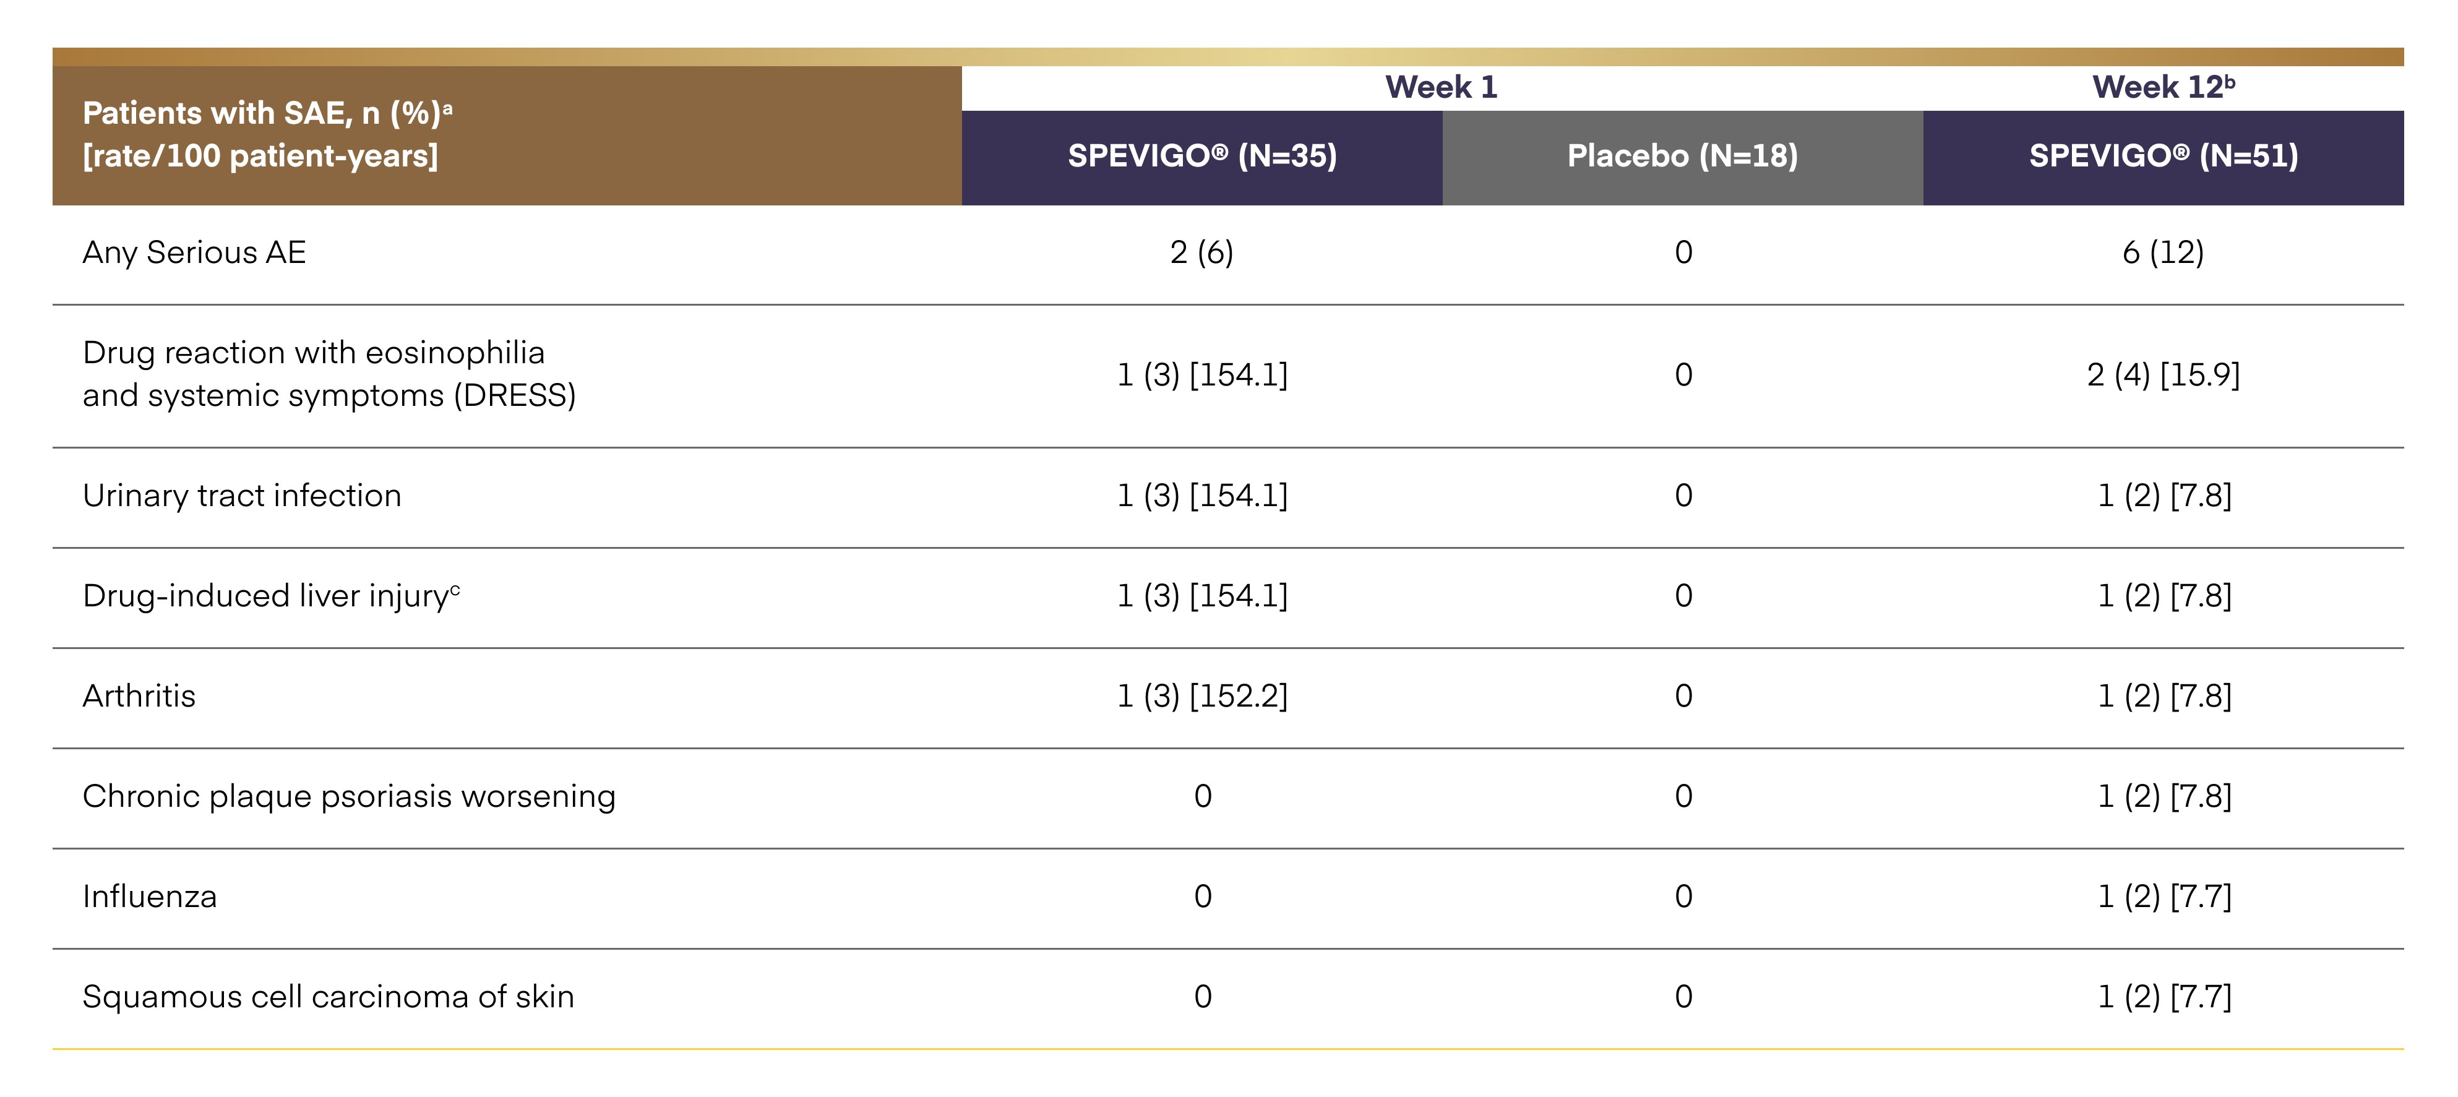Click the '1 (3) [152.2]' Arthritis value
The image size is (2458, 1097).
pos(1201,696)
